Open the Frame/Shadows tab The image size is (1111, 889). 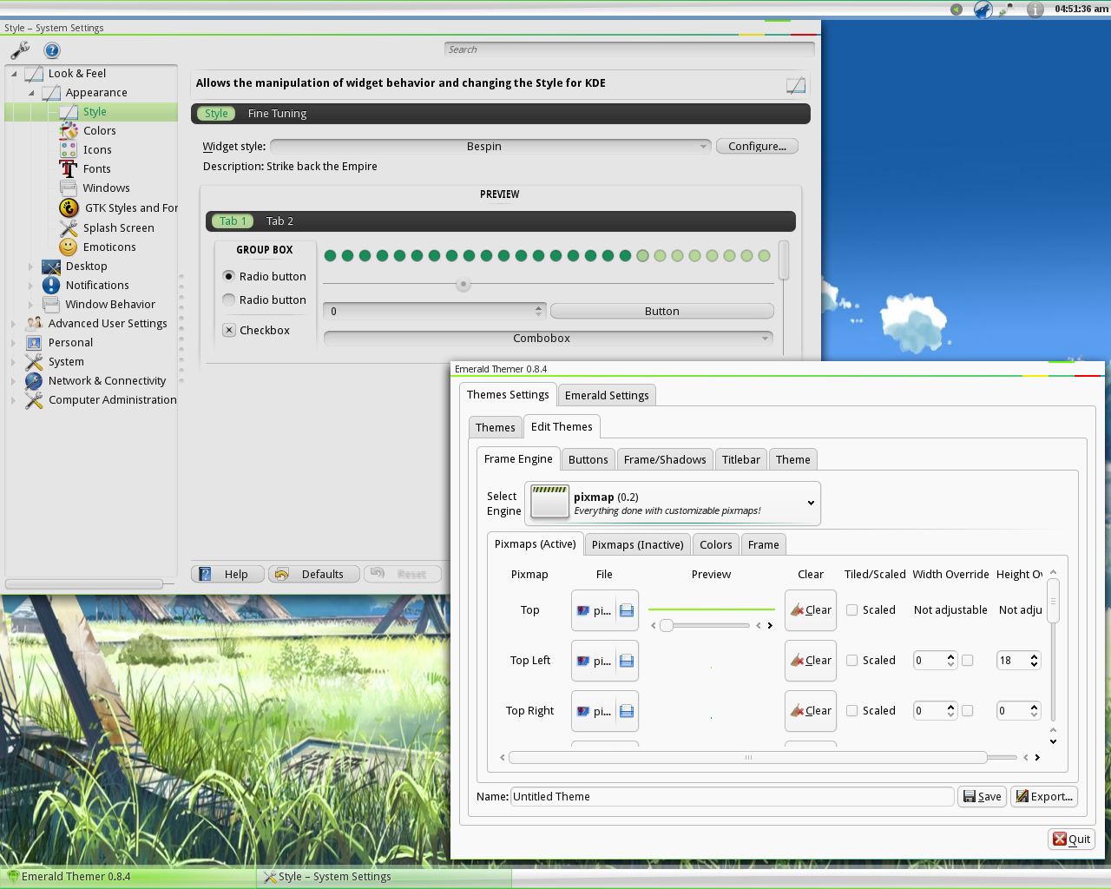click(x=665, y=459)
